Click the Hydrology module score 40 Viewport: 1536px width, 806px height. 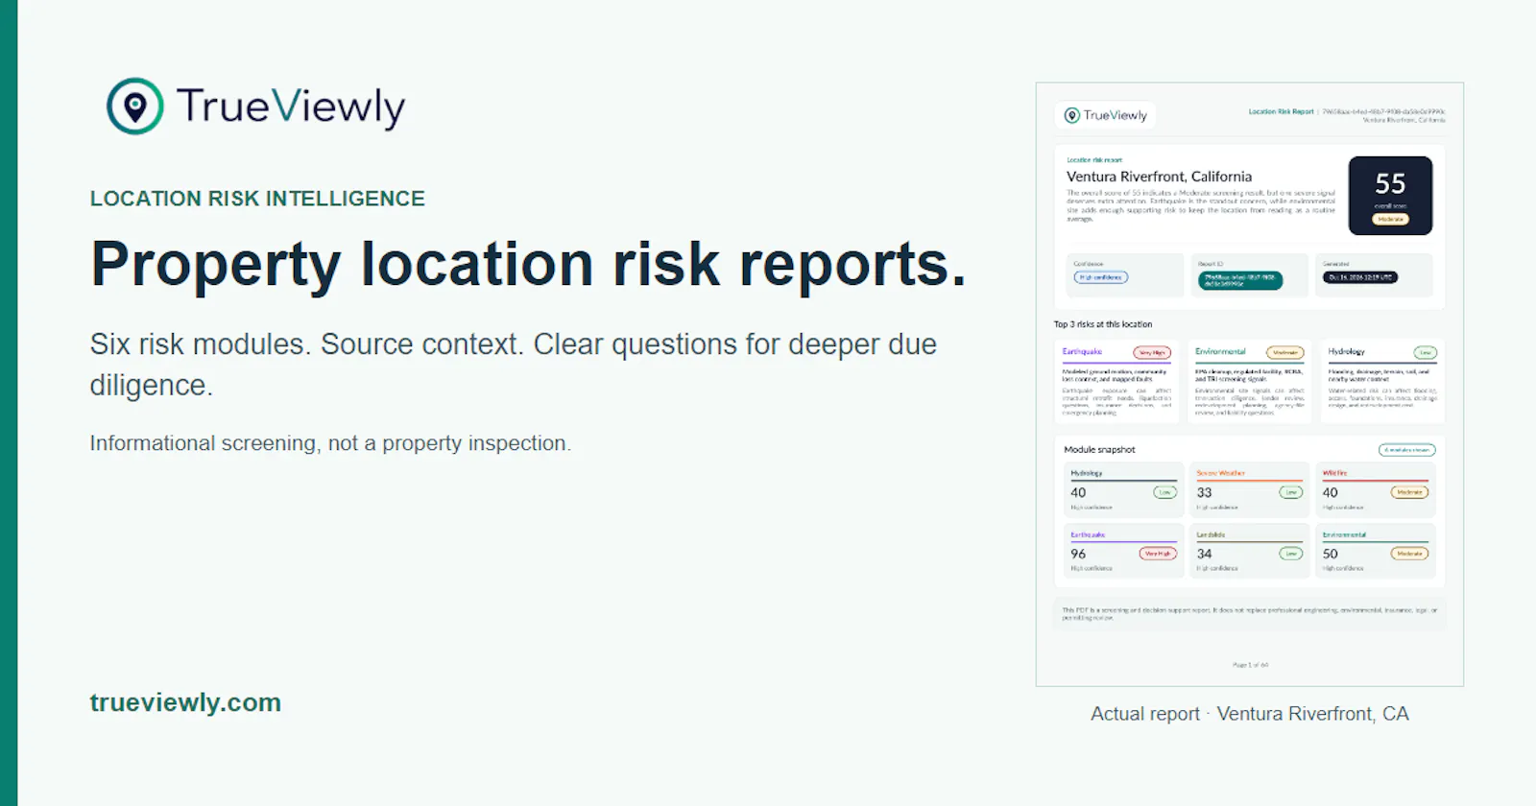pos(1078,492)
